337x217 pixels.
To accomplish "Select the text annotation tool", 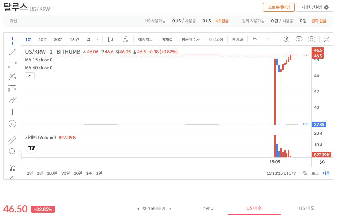I will 12,112.
